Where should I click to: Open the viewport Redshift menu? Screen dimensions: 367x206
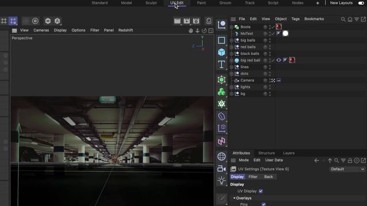click(x=126, y=30)
